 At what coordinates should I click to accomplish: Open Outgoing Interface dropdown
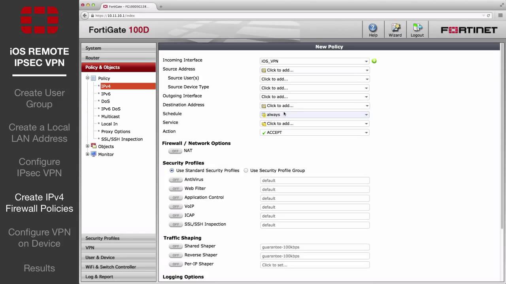coord(315,97)
